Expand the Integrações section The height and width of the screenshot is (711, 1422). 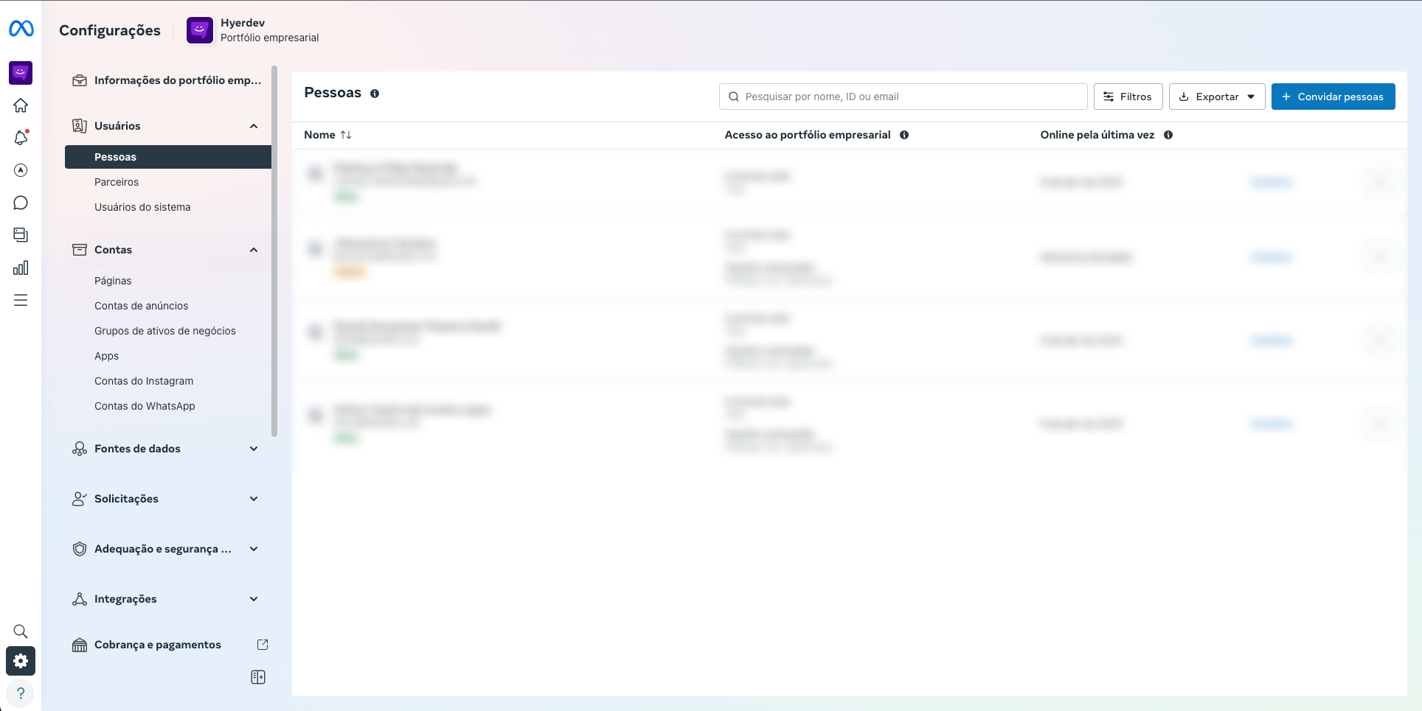(254, 599)
